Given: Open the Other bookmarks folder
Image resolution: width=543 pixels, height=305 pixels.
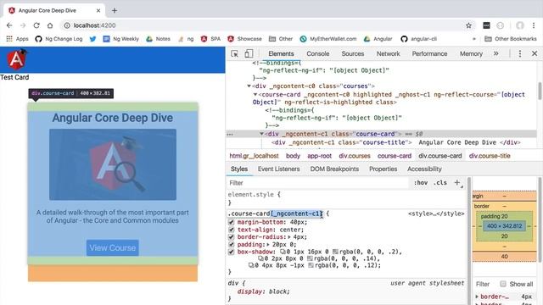Looking at the screenshot, I should coord(281,39).
